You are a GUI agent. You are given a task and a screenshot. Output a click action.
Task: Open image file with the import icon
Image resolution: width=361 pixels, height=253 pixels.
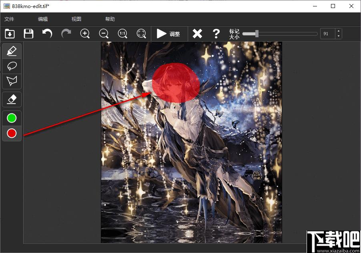pyautogui.click(x=10, y=34)
